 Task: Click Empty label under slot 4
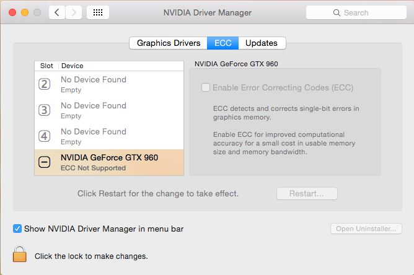click(x=71, y=142)
